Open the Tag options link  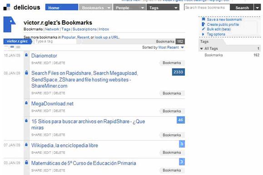click(216, 34)
